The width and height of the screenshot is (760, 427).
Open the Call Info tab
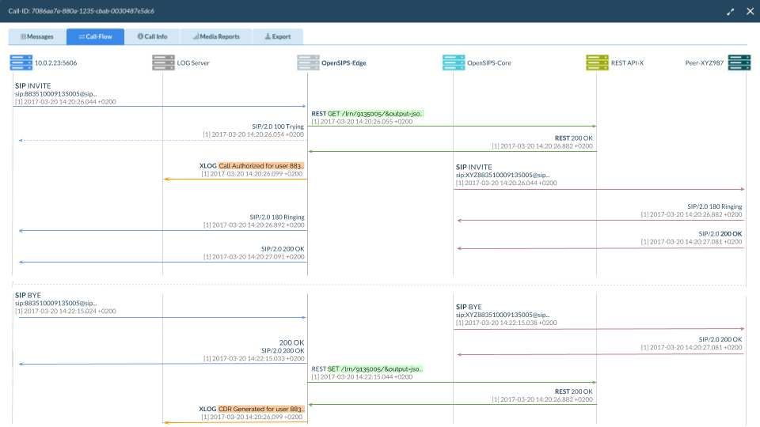(x=152, y=36)
